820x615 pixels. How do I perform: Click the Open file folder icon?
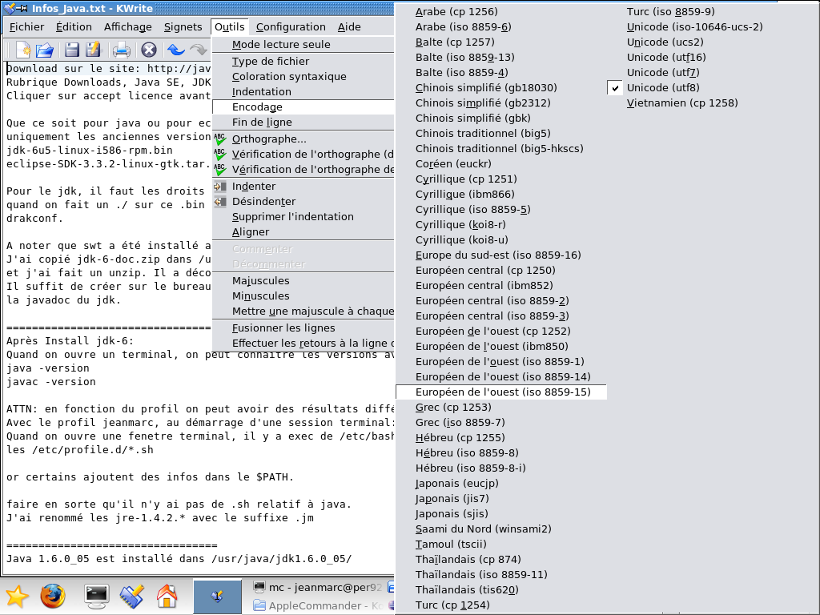tap(45, 50)
